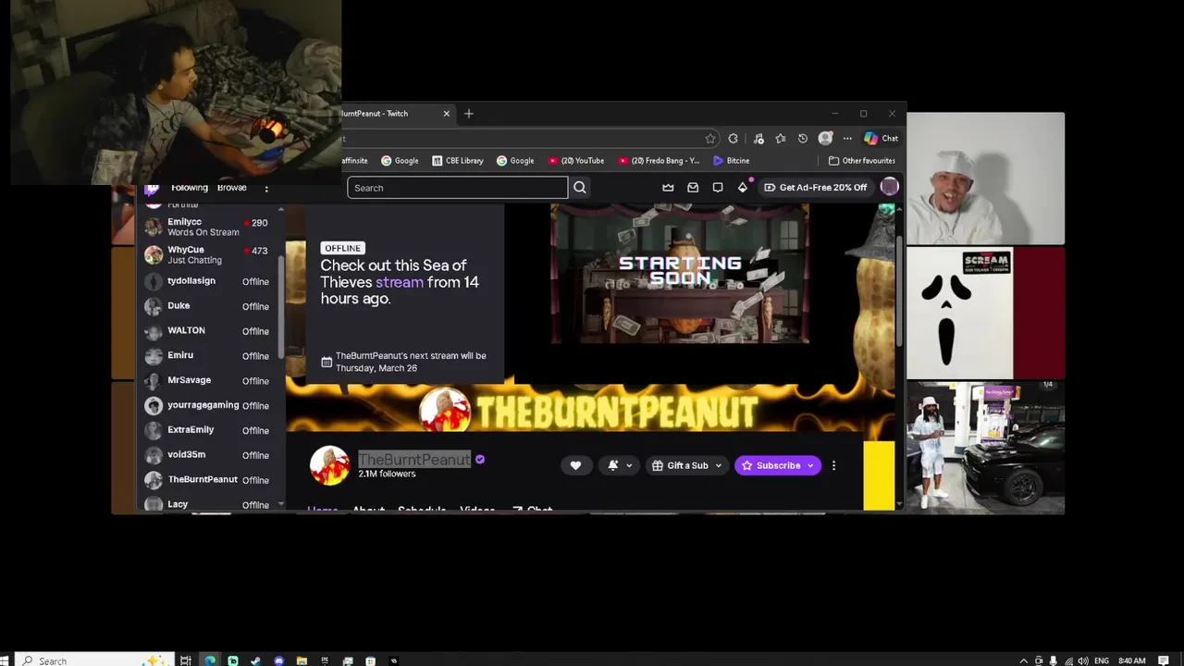The width and height of the screenshot is (1184, 666).
Task: Open browser settings ellipsis menu
Action: tap(847, 139)
